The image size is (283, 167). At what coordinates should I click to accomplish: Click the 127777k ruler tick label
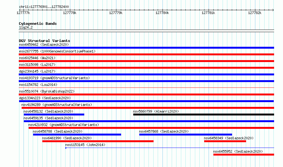coord(23,13)
